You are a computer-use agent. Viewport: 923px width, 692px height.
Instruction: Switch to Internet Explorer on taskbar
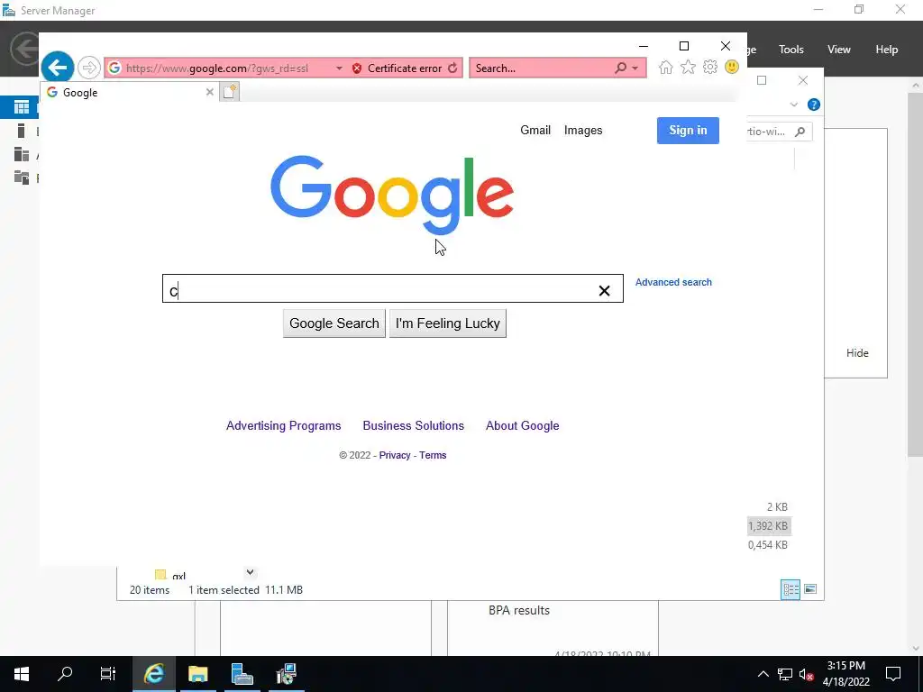click(153, 674)
